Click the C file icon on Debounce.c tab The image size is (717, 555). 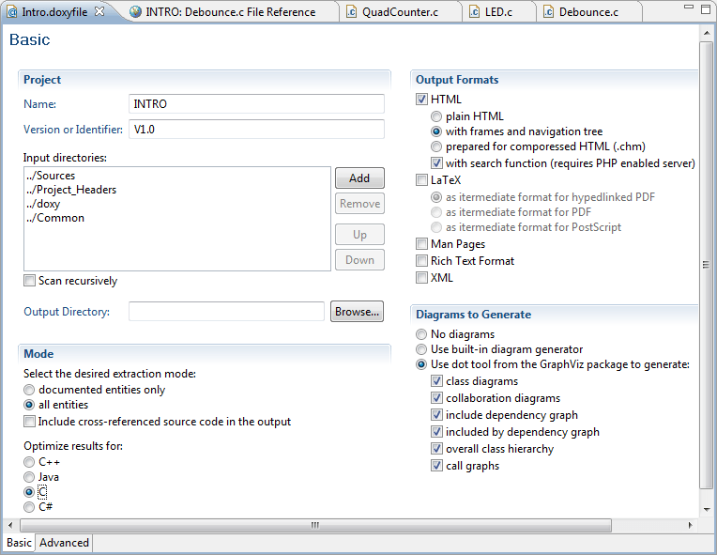point(549,12)
